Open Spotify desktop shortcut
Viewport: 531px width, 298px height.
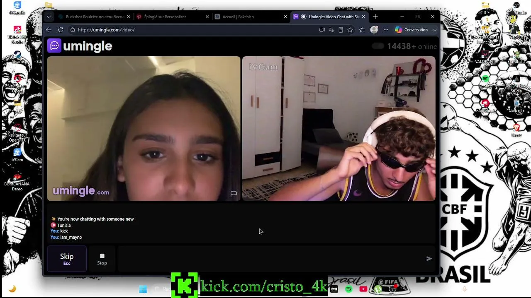point(485,82)
